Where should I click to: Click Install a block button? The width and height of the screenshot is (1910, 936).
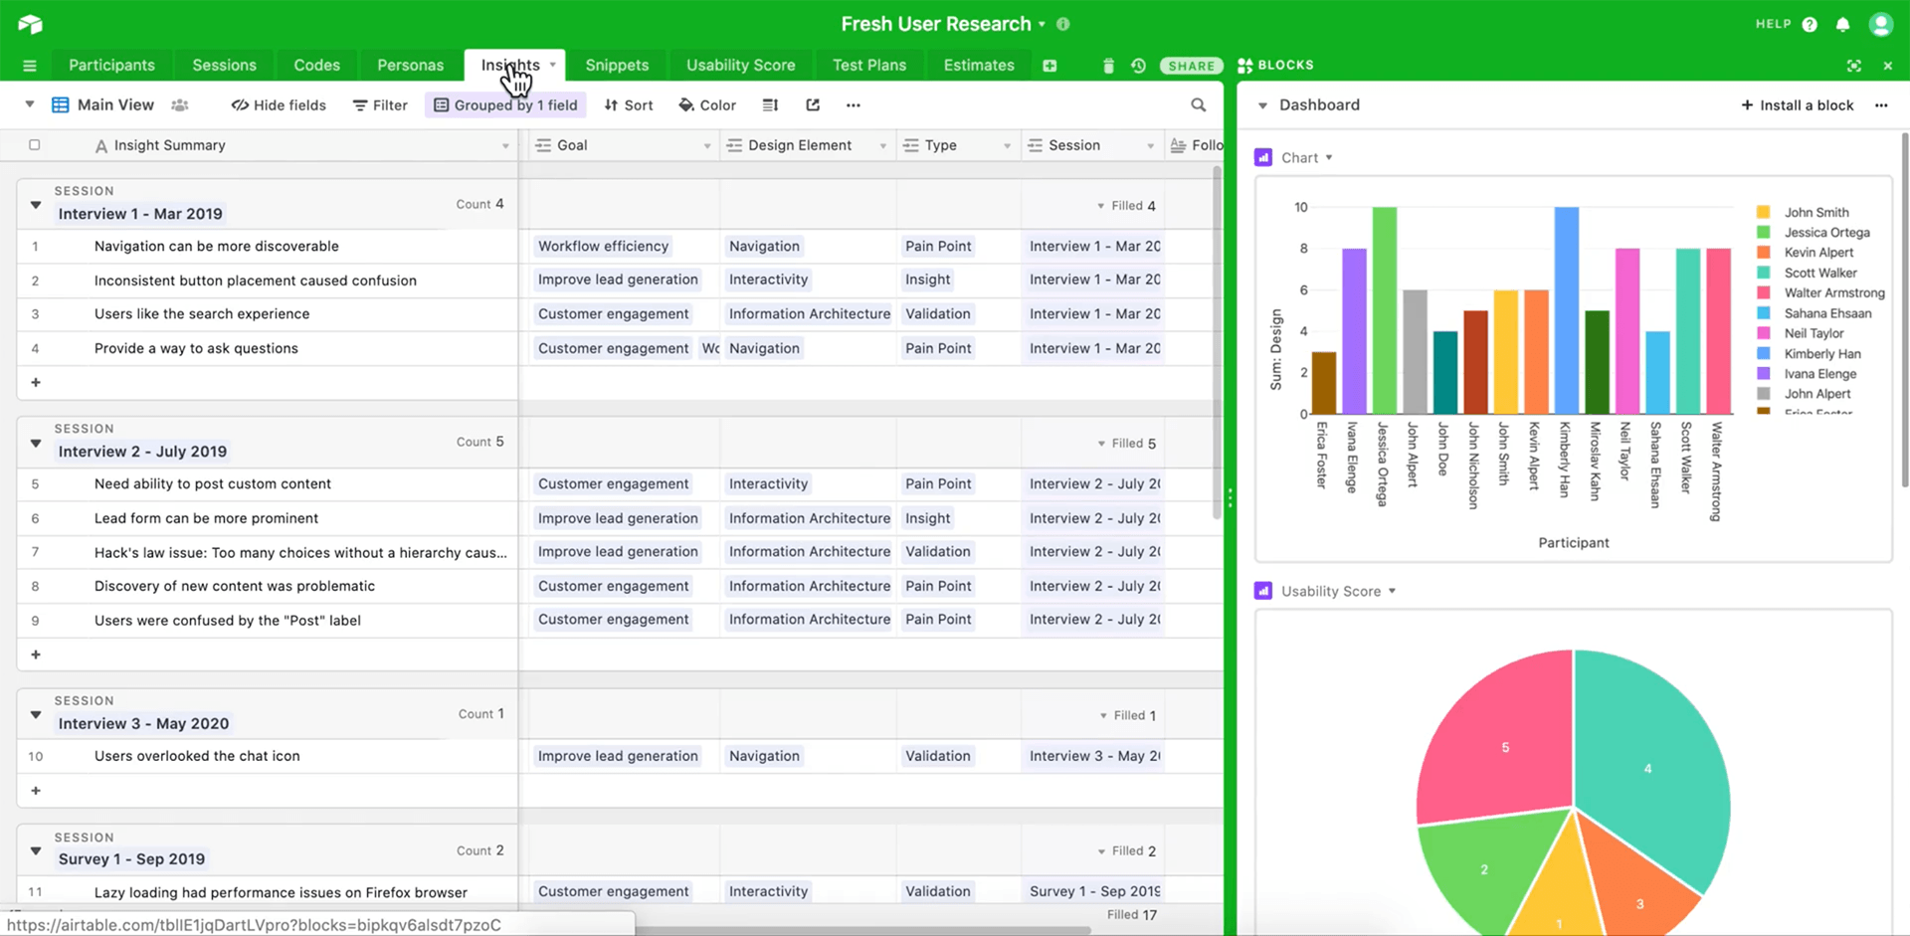(x=1797, y=105)
